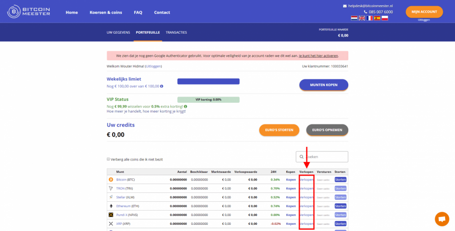Click the Bitcoin coin icon
Screen dimensions: 455x231
click(x=111, y=180)
